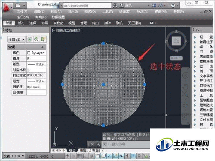The height and width of the screenshot is (161, 215).
Task: Expand the 尺寸标注 tree entry
Action: tap(195, 81)
